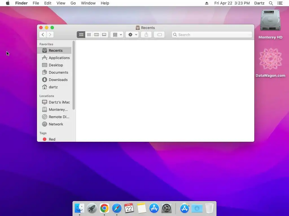
Task: Open Downloads folder in sidebar
Action: pyautogui.click(x=54, y=80)
